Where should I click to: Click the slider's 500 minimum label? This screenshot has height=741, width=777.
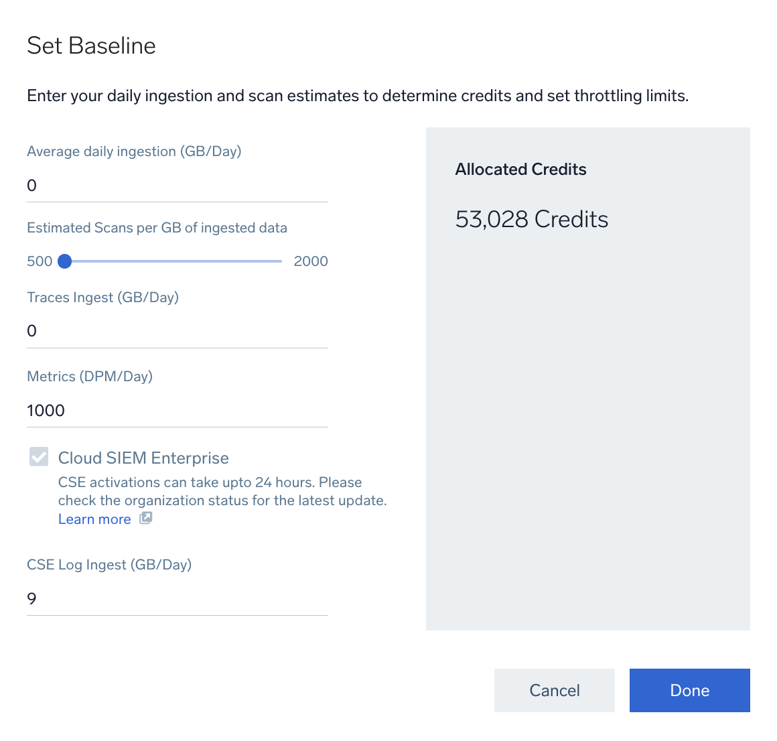[x=40, y=261]
